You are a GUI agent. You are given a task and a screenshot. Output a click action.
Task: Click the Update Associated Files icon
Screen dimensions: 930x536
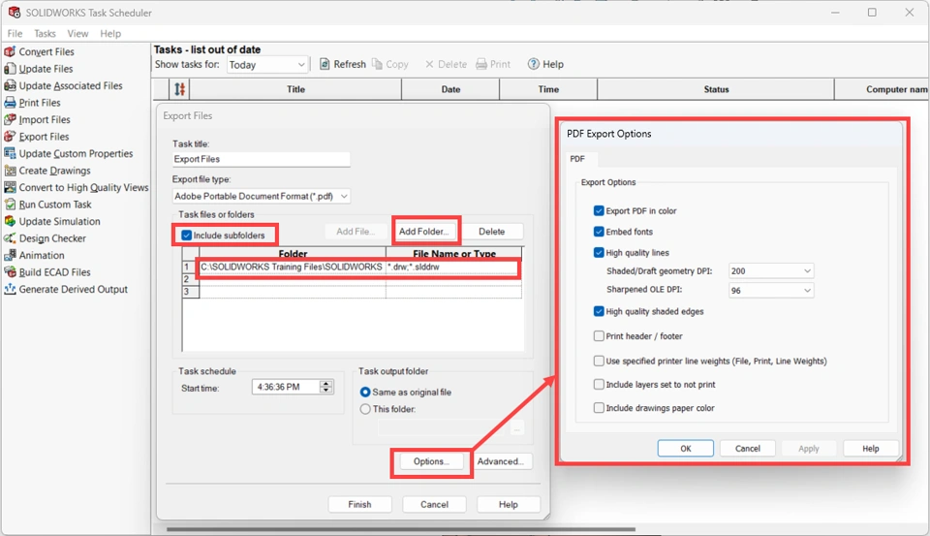coord(10,85)
